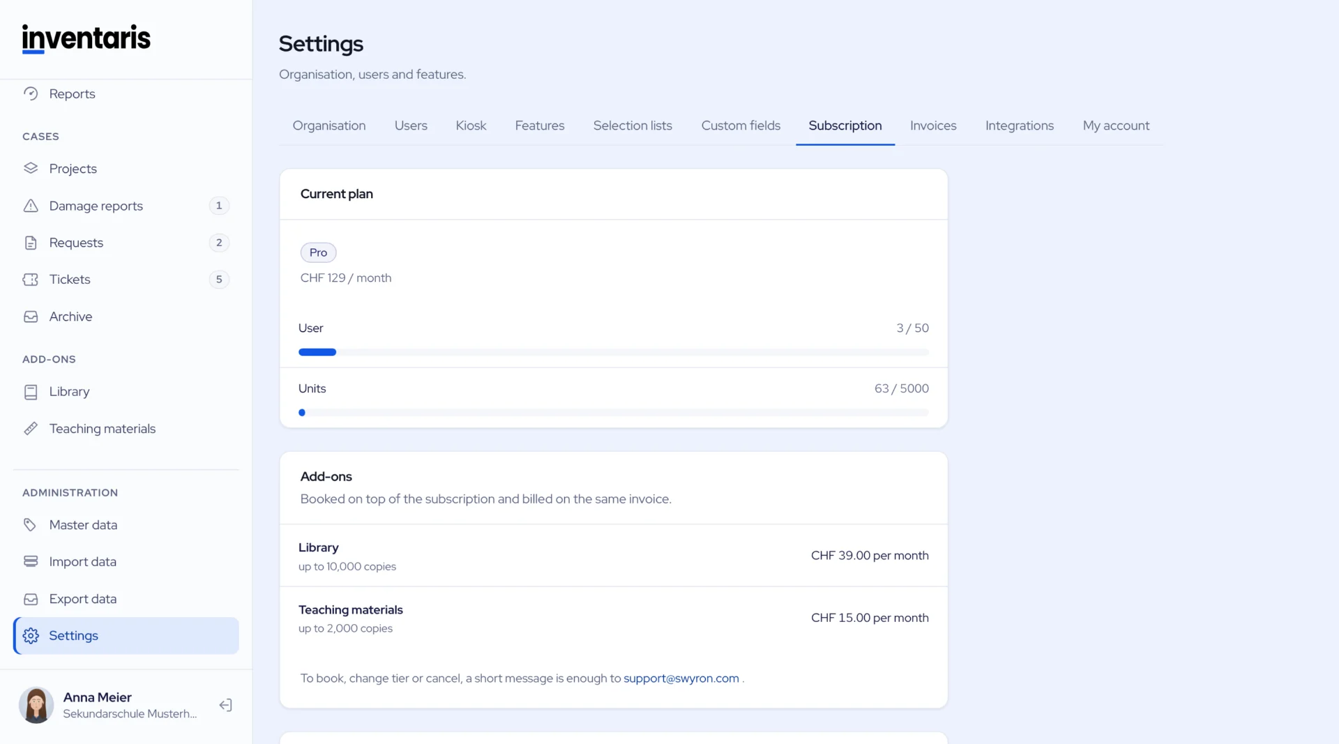Image resolution: width=1339 pixels, height=744 pixels.
Task: Open Requests in the sidebar
Action: click(126, 243)
